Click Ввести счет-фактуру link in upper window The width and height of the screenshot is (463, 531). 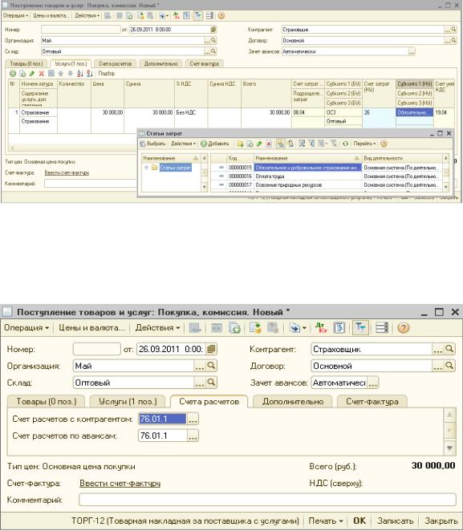click(67, 172)
